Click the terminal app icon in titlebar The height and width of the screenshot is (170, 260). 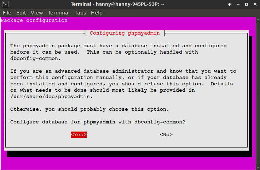click(x=6, y=4)
